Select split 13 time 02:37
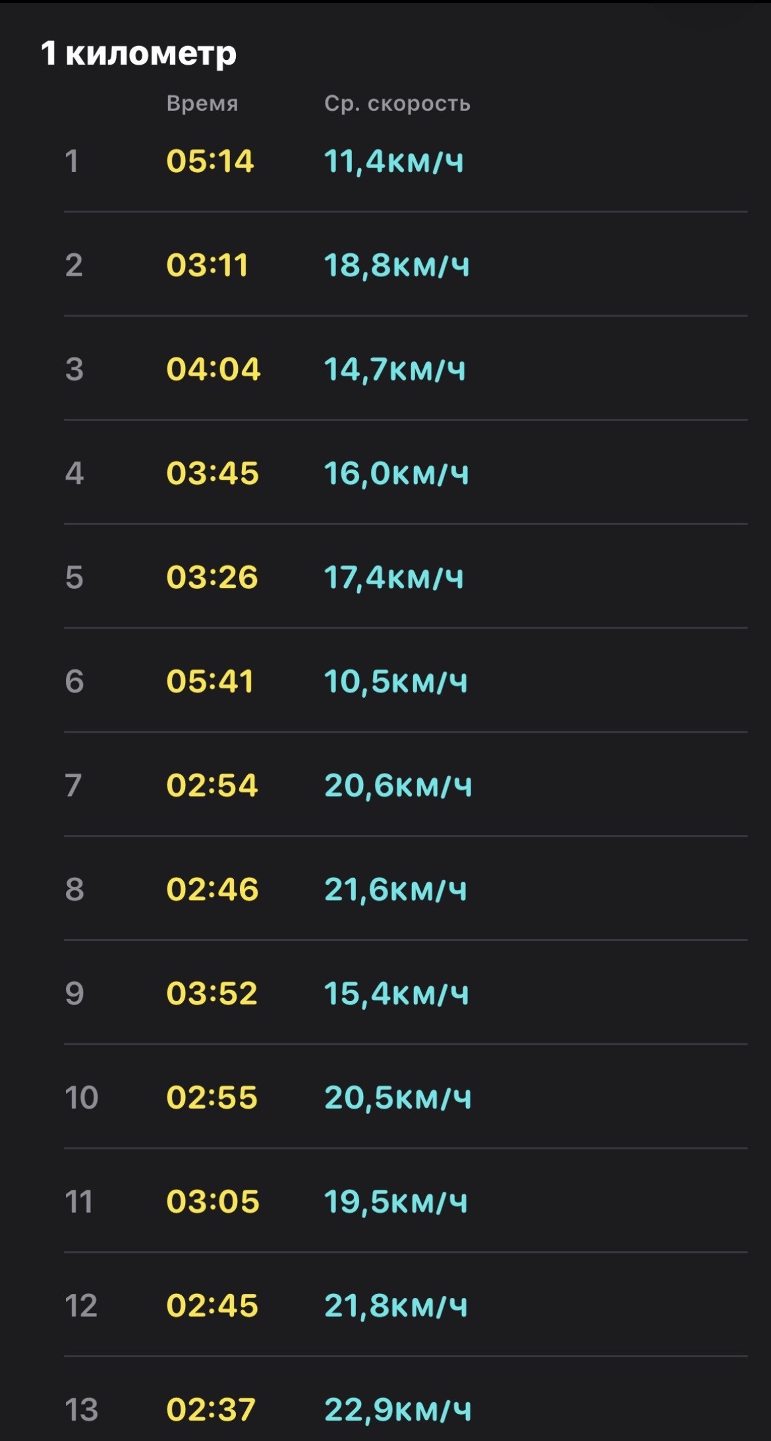 [x=211, y=1410]
